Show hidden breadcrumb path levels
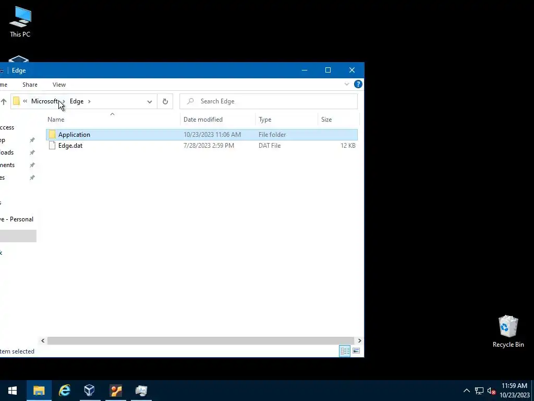The height and width of the screenshot is (401, 534). pos(25,101)
